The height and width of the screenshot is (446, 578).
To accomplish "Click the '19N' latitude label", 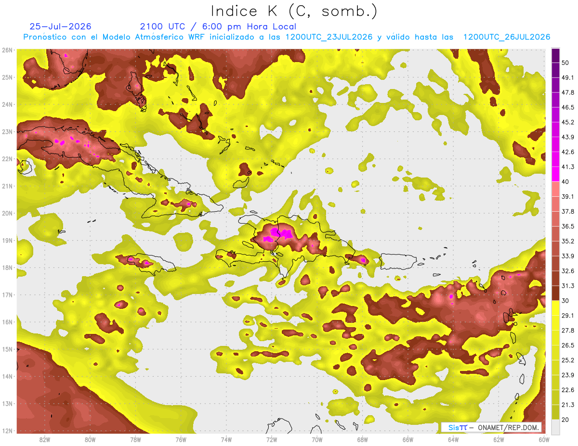I will click(x=7, y=240).
